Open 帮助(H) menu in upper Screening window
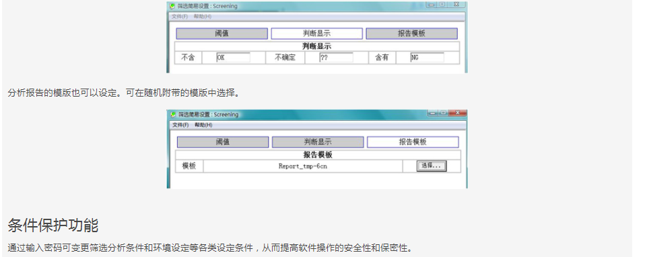The height and width of the screenshot is (257, 647). [x=203, y=17]
